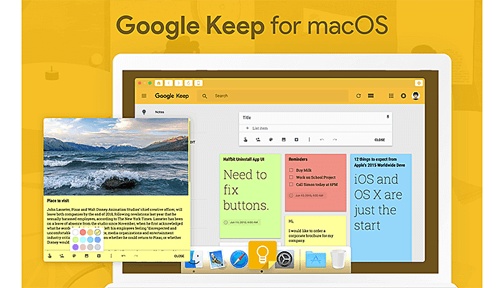The width and height of the screenshot is (504, 288).
Task: Click the search magnifier icon
Action: click(204, 96)
